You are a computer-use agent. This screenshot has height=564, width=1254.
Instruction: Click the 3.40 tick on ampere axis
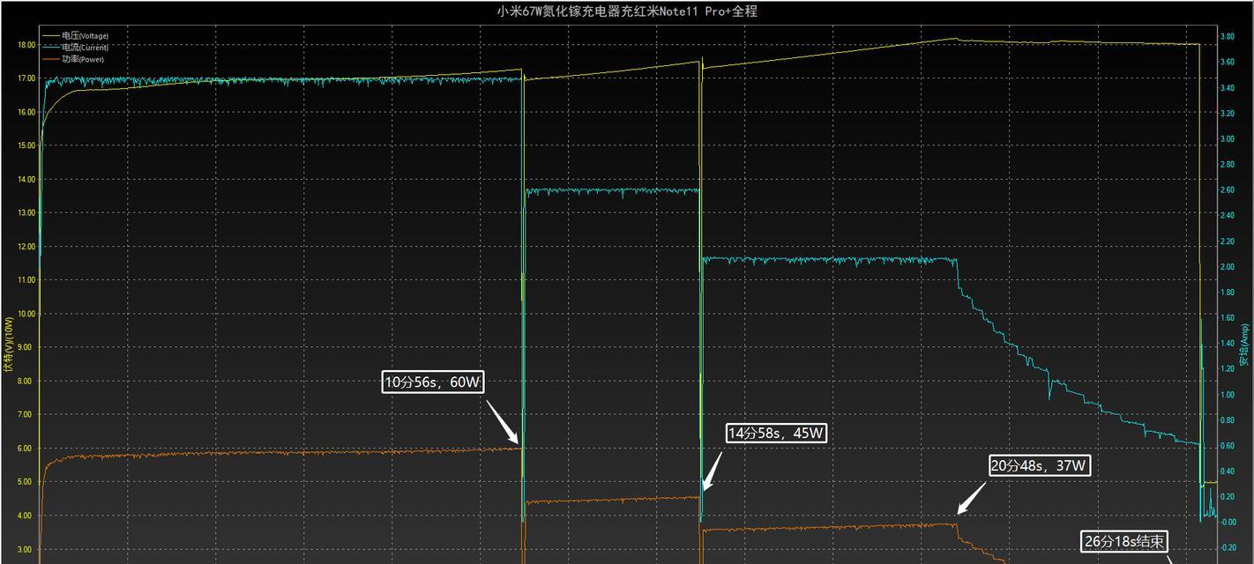coord(1227,87)
